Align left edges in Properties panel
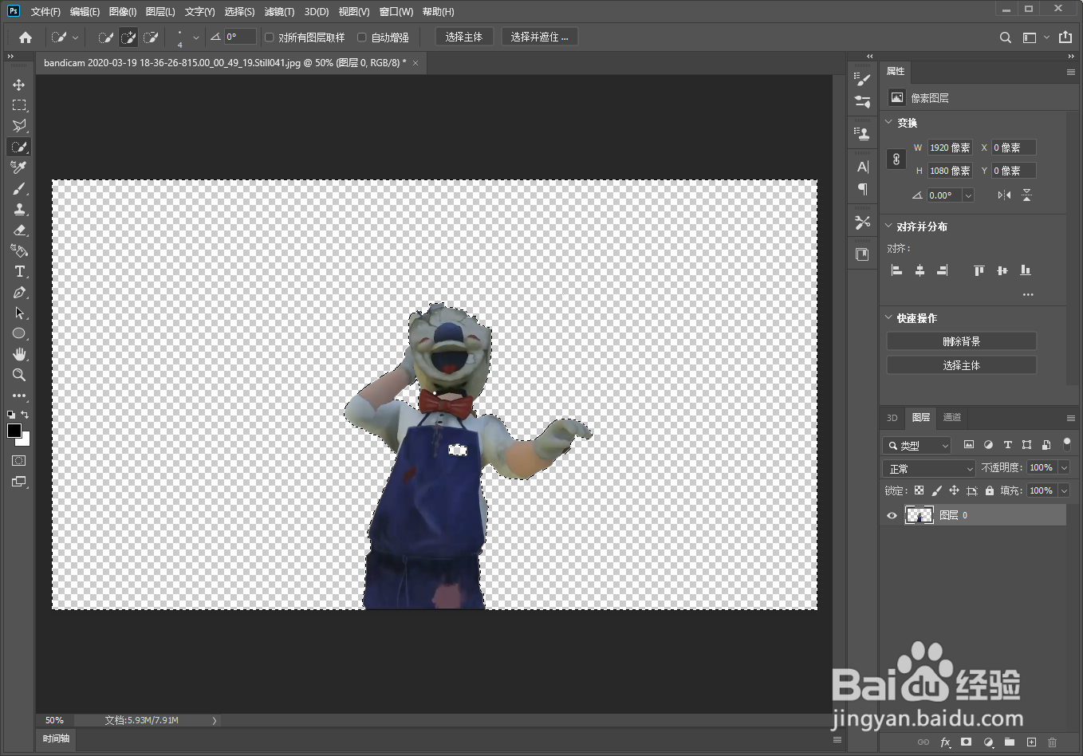 point(896,270)
